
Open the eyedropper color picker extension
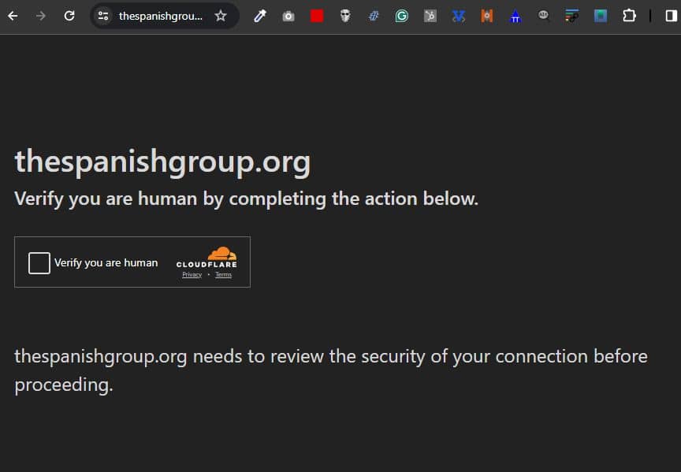[x=260, y=16]
